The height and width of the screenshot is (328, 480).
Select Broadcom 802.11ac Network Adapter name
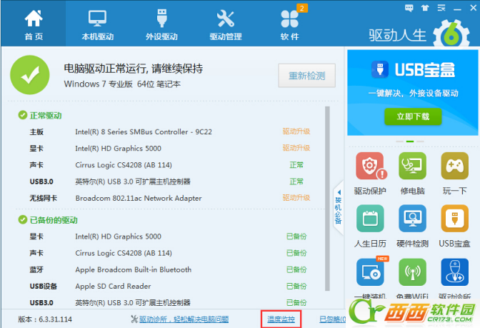(x=139, y=198)
